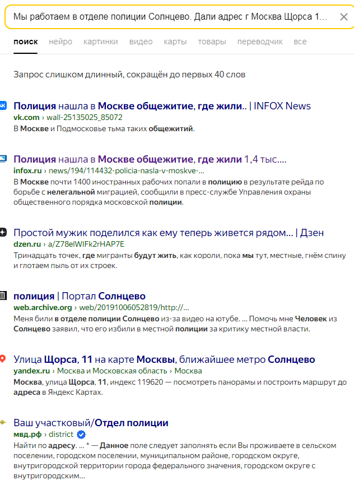Image resolution: width=354 pixels, height=480 pixels.
Task: Follow the vk.com green URL link
Action: pos(26,117)
